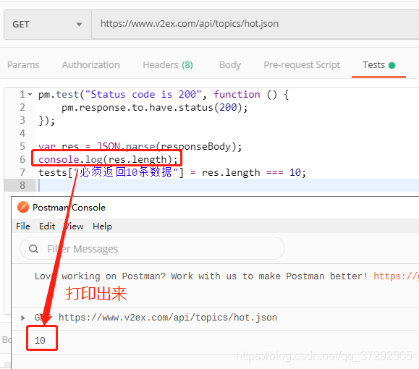The height and width of the screenshot is (369, 419).
Task: Click the hot.json URL in the console log
Action: (168, 318)
